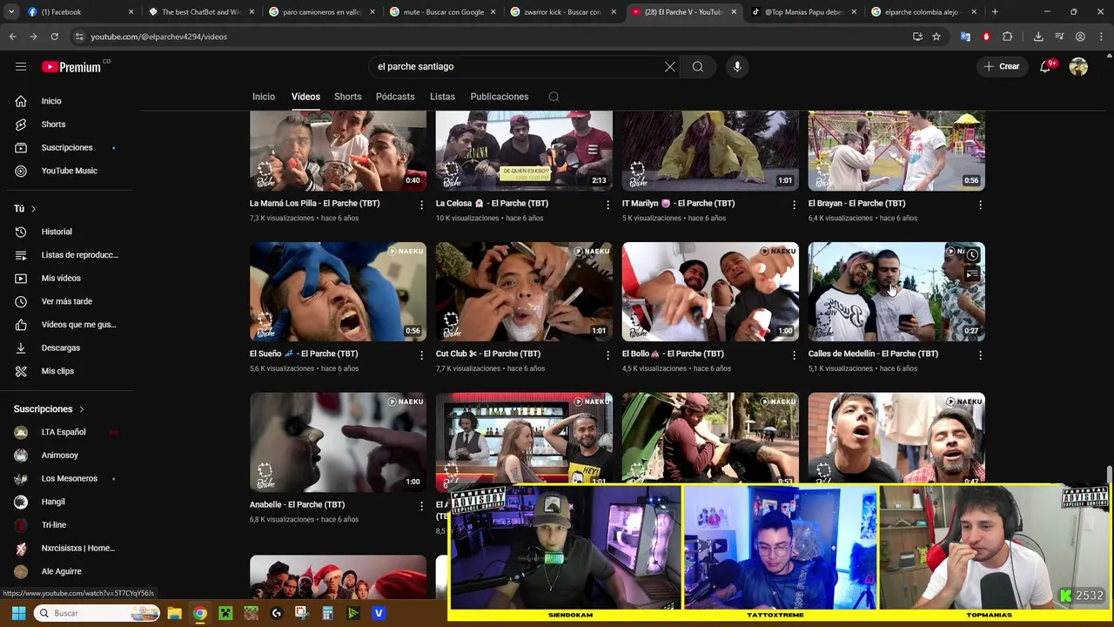Play Cut Club video thumbnail
The height and width of the screenshot is (627, 1114).
(x=524, y=292)
